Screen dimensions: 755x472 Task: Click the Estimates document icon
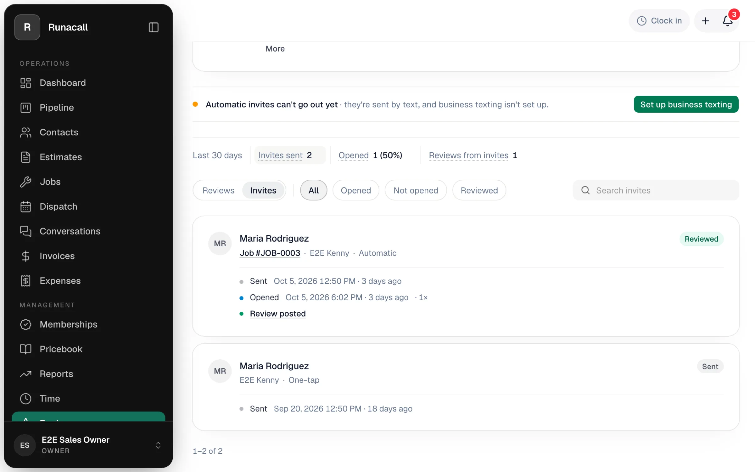[x=25, y=157]
